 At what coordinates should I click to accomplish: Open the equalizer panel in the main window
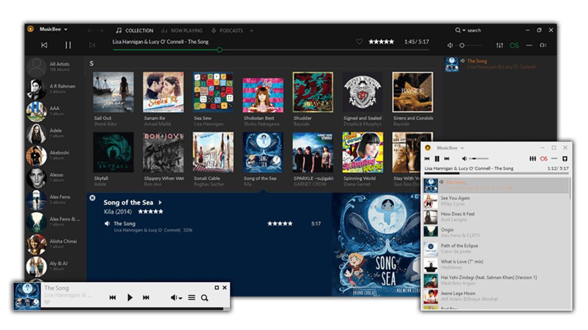tap(499, 44)
